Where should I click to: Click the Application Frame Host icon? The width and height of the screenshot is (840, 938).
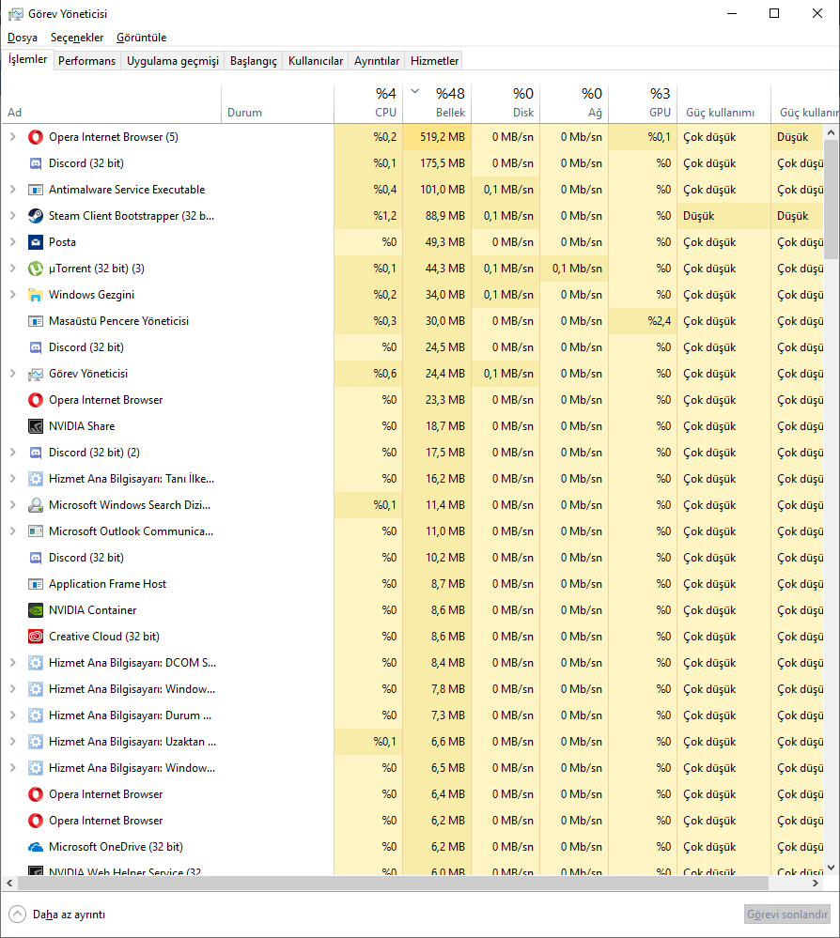36,584
